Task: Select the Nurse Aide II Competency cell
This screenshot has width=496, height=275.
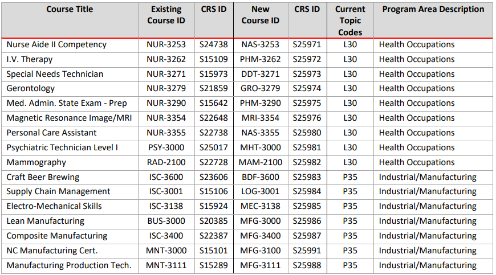Action: (56, 44)
